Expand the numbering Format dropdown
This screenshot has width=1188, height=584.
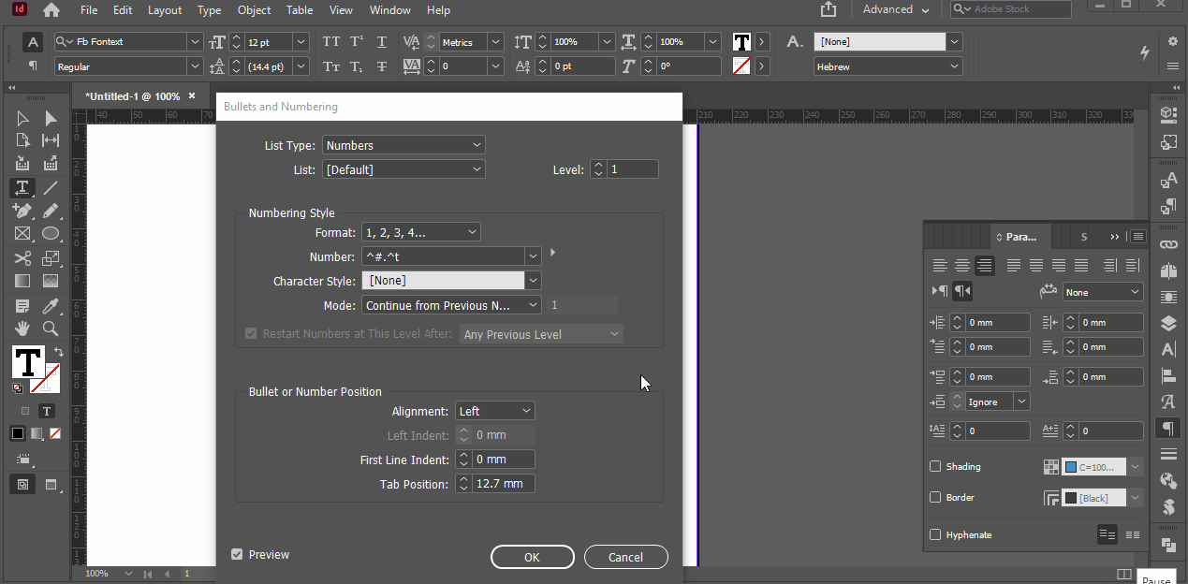click(420, 232)
